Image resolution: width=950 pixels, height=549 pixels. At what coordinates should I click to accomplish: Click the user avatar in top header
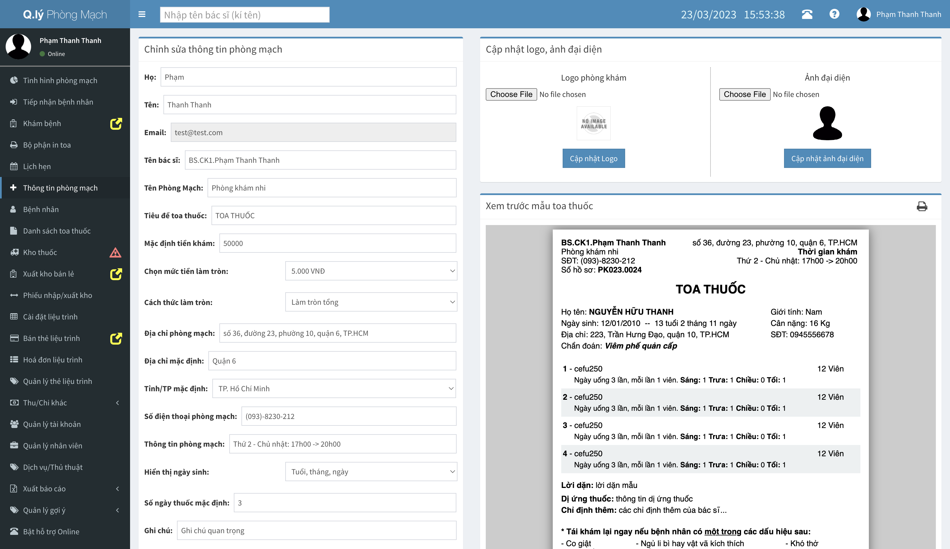pyautogui.click(x=863, y=14)
